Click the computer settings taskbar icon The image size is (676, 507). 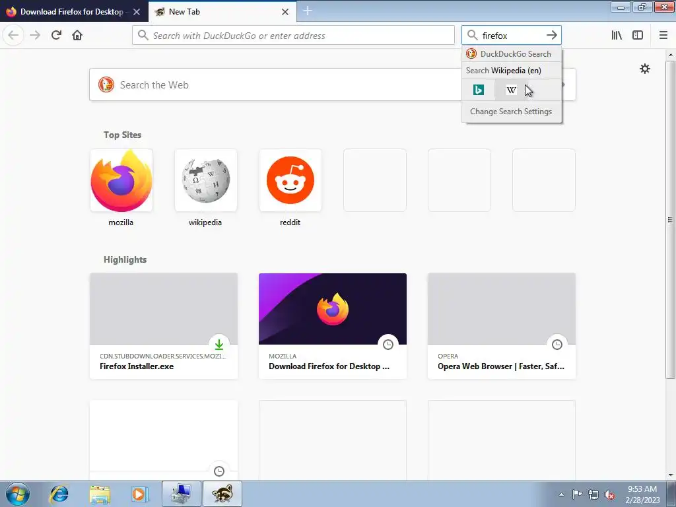(181, 494)
